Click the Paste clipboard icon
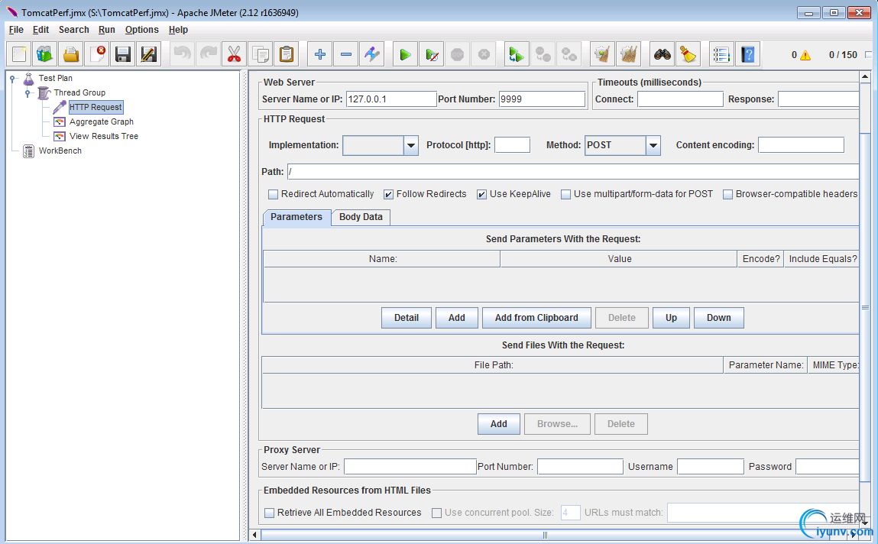Viewport: 878px width, 544px height. pos(286,54)
